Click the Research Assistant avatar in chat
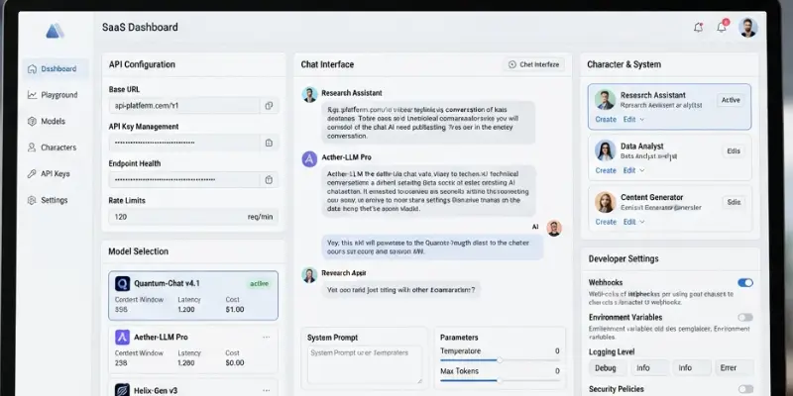Screen dimensions: 793x396 (309, 94)
